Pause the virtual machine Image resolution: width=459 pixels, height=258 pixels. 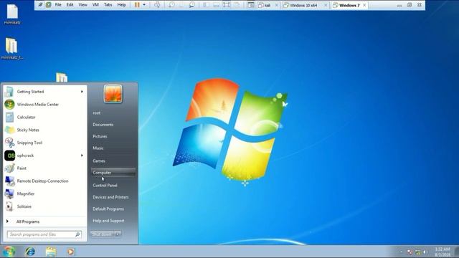click(x=137, y=5)
